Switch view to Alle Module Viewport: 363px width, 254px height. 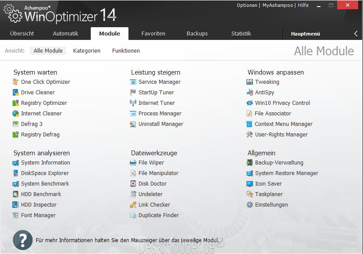coord(48,51)
